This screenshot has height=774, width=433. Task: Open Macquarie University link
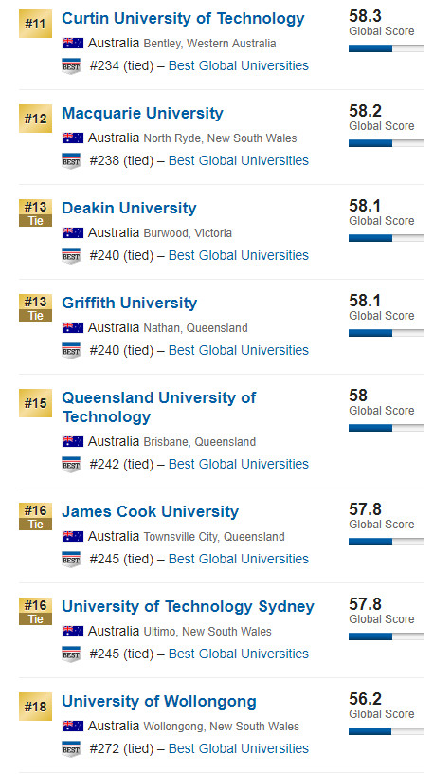pyautogui.click(x=142, y=114)
